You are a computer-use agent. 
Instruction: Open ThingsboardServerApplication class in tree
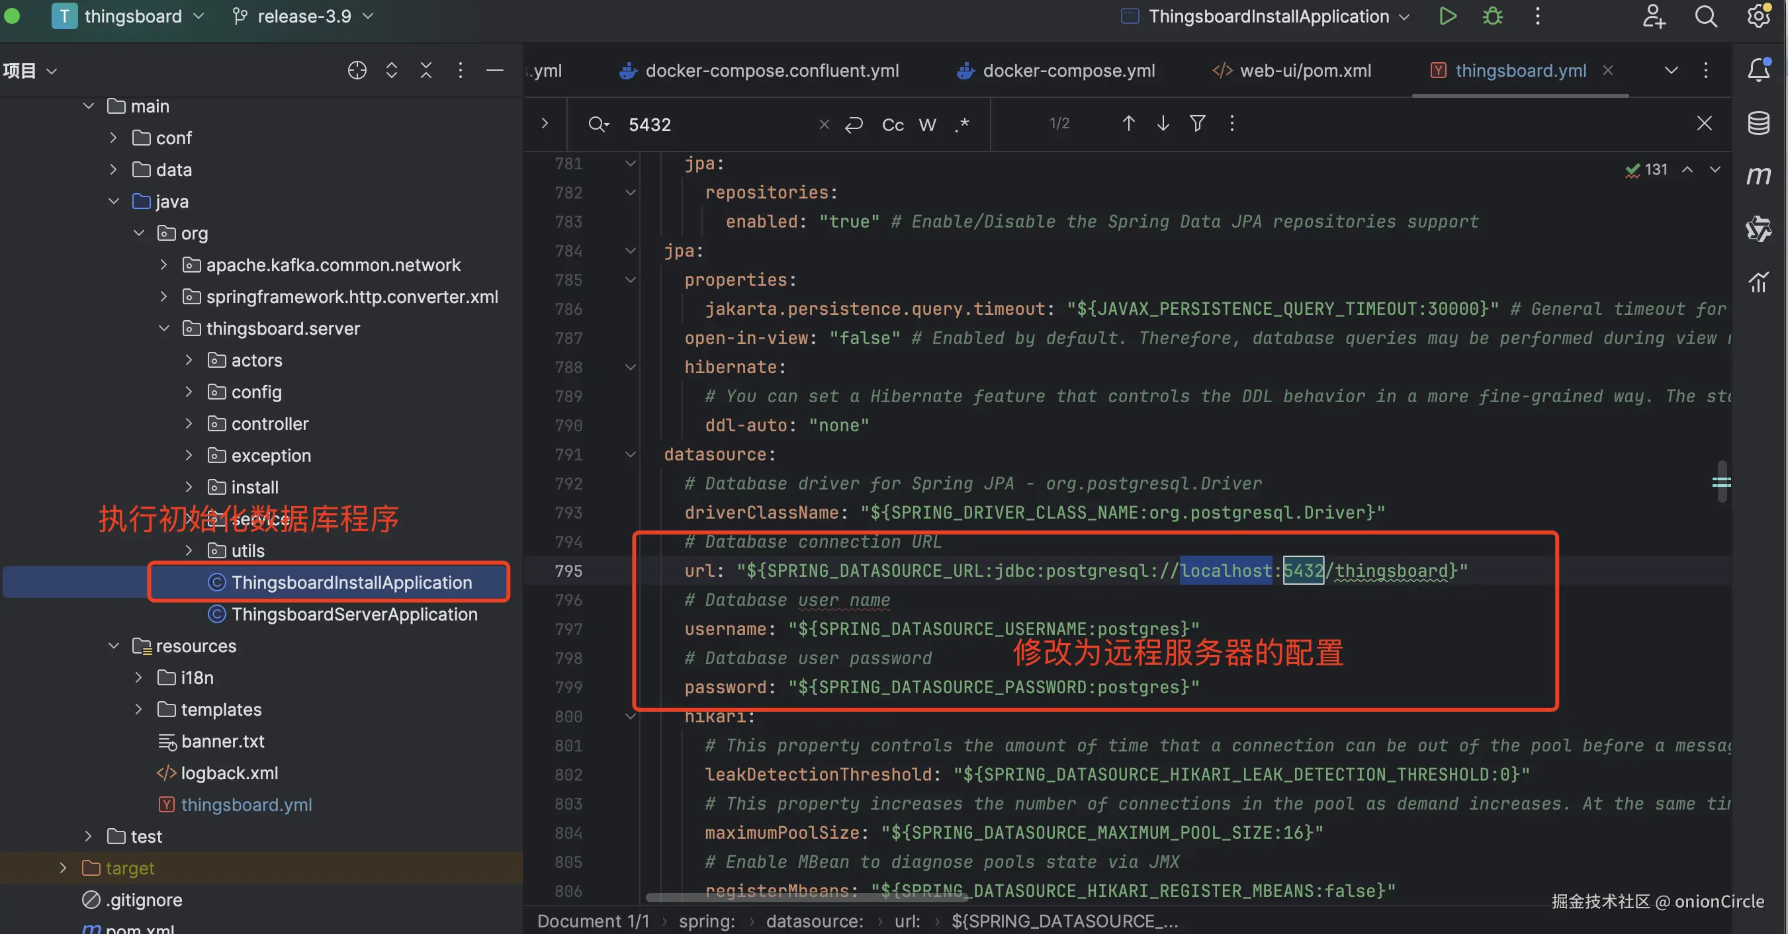point(354,614)
